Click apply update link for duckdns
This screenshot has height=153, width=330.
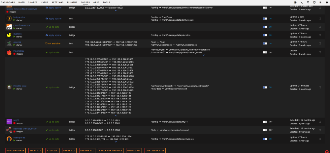coord(55,35)
